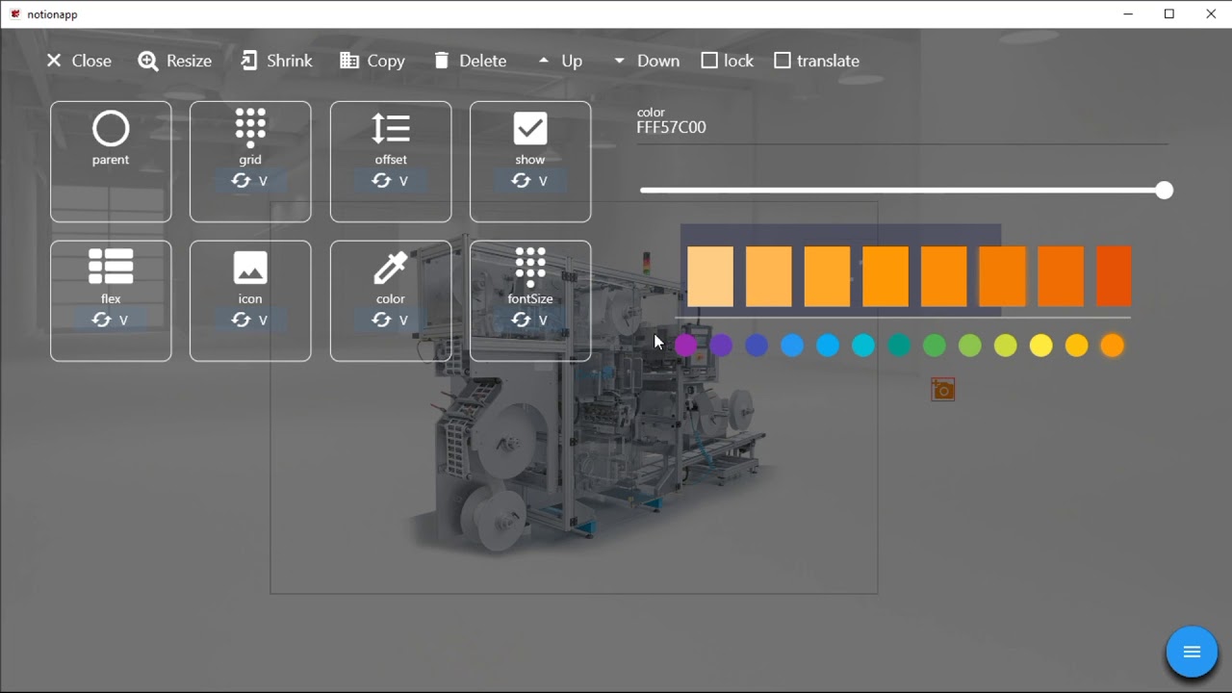Click the sync V button under offset
The width and height of the screenshot is (1232, 693).
point(391,181)
